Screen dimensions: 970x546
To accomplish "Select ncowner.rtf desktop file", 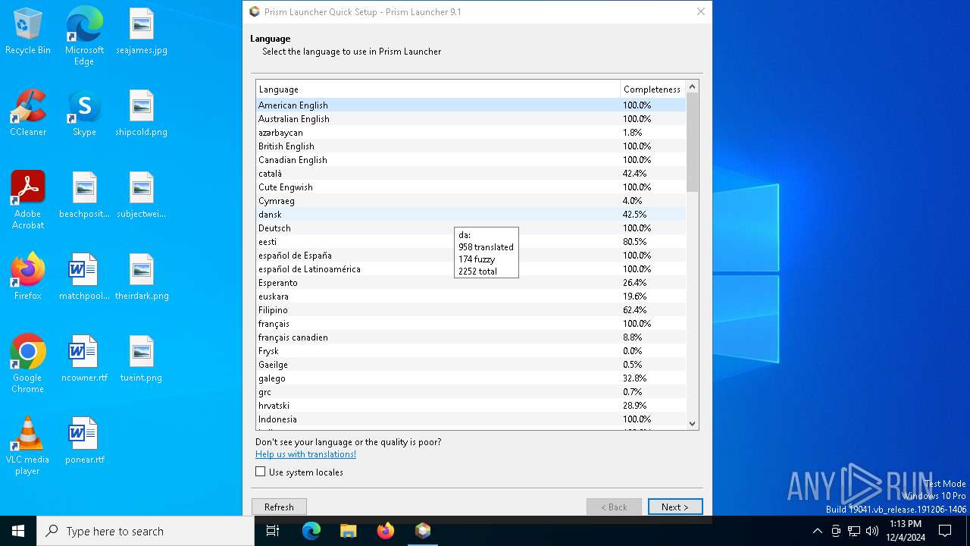I will click(x=84, y=359).
